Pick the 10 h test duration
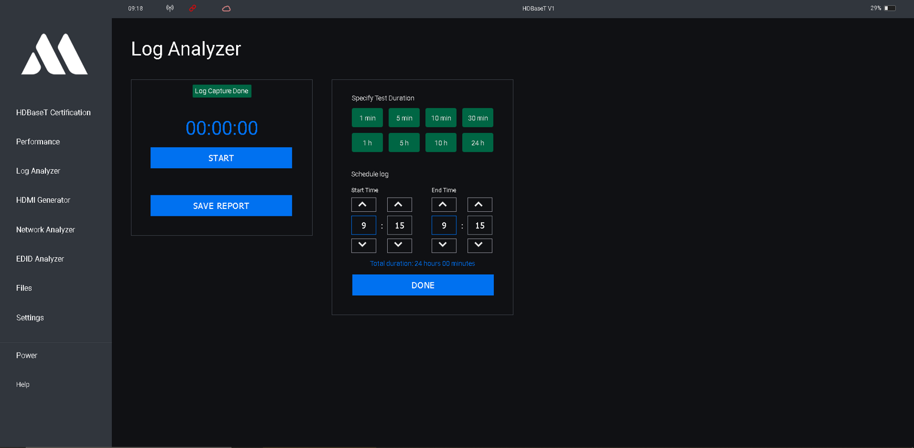The width and height of the screenshot is (914, 448). (441, 143)
